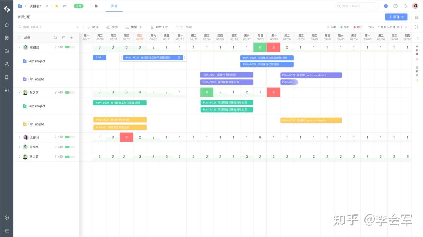The height and width of the screenshot is (237, 423).
Task: Click the 6 个工作项 count text
Action: pyautogui.click(x=184, y=27)
